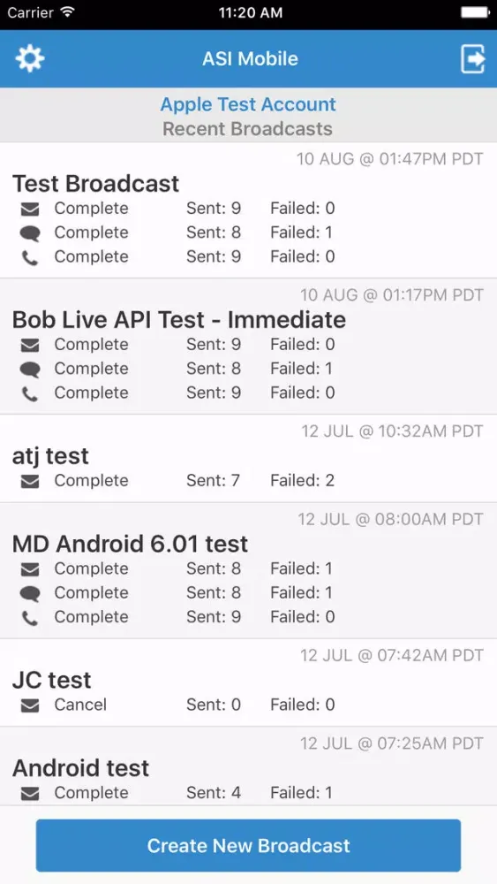Open the Android test broadcast
Image resolution: width=497 pixels, height=884 pixels.
(248, 766)
